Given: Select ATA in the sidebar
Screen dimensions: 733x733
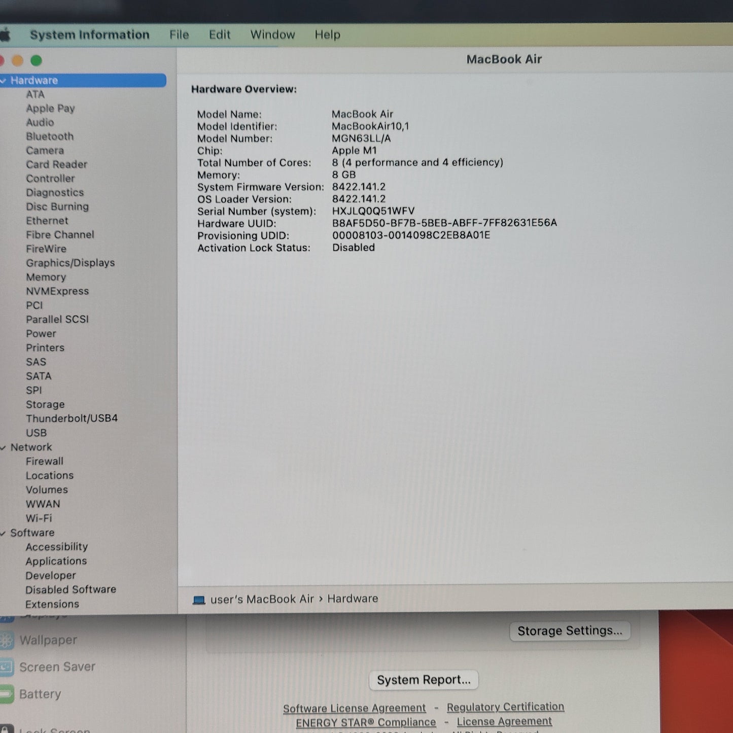Looking at the screenshot, I should 36,94.
